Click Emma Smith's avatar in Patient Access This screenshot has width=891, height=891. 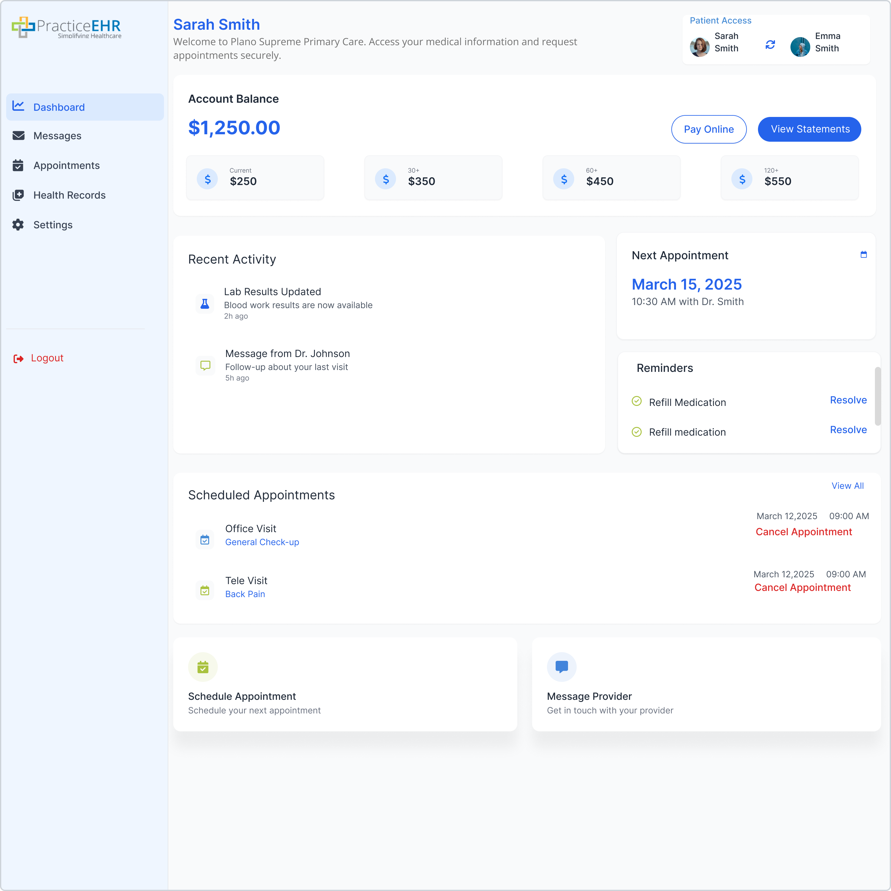tap(800, 47)
